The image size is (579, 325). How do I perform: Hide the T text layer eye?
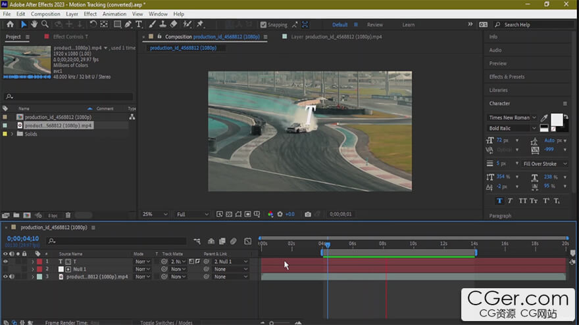[5, 261]
